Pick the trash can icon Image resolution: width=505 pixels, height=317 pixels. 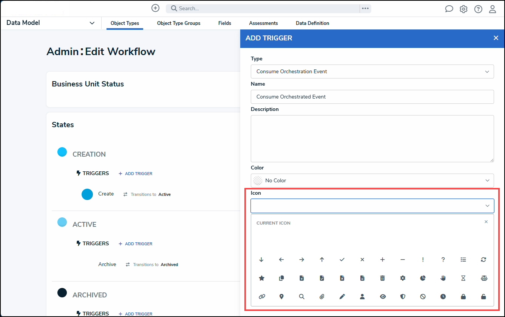click(x=382, y=278)
